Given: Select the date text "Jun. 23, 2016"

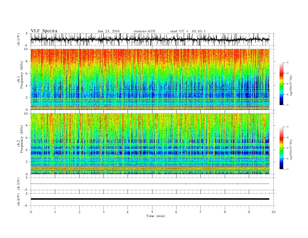Looking at the screenshot, I should click(108, 31).
